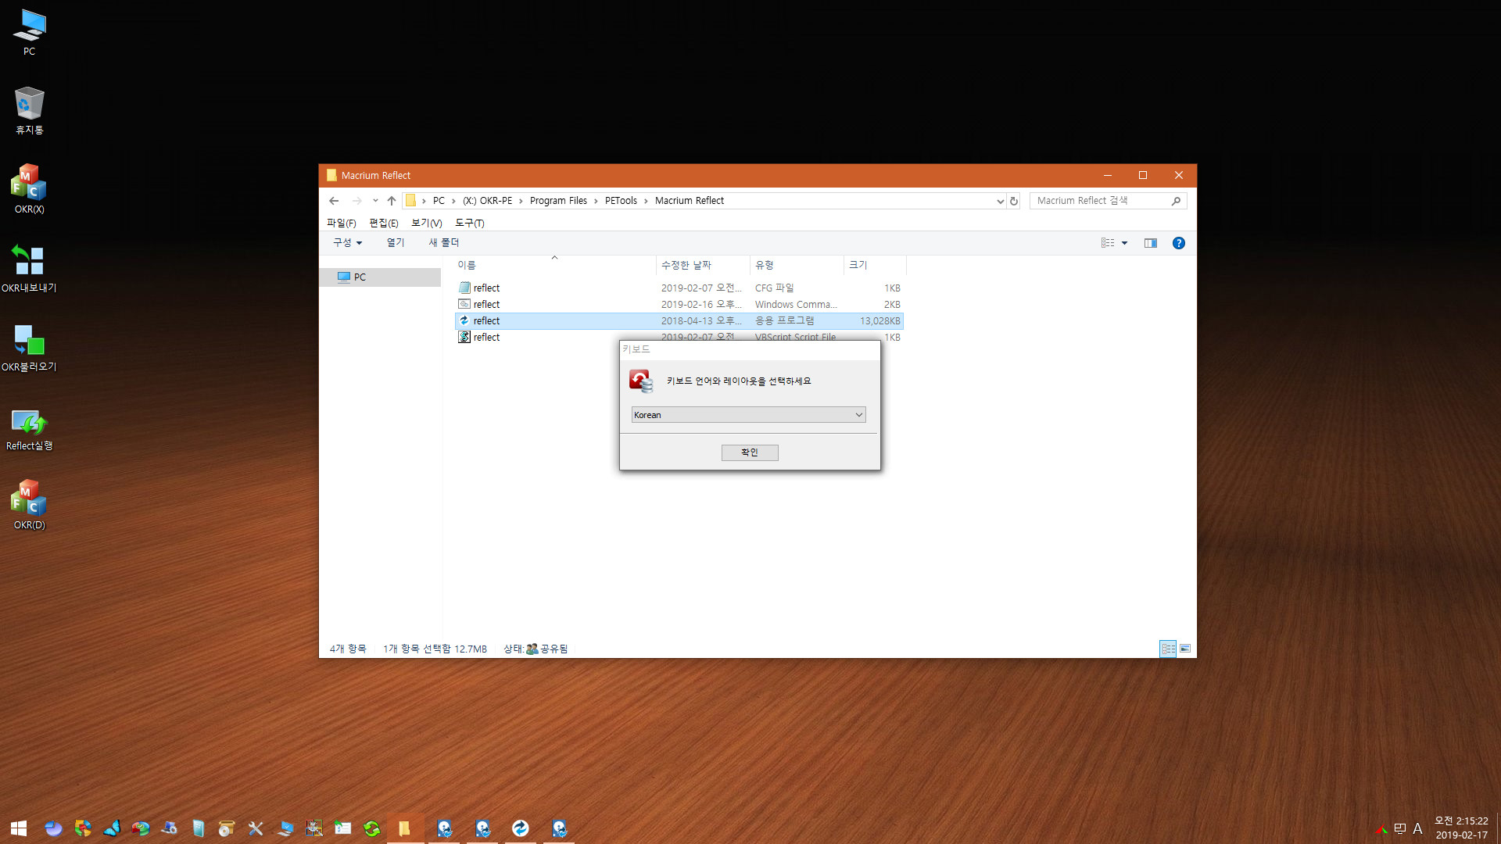Go up one folder level

coord(392,201)
